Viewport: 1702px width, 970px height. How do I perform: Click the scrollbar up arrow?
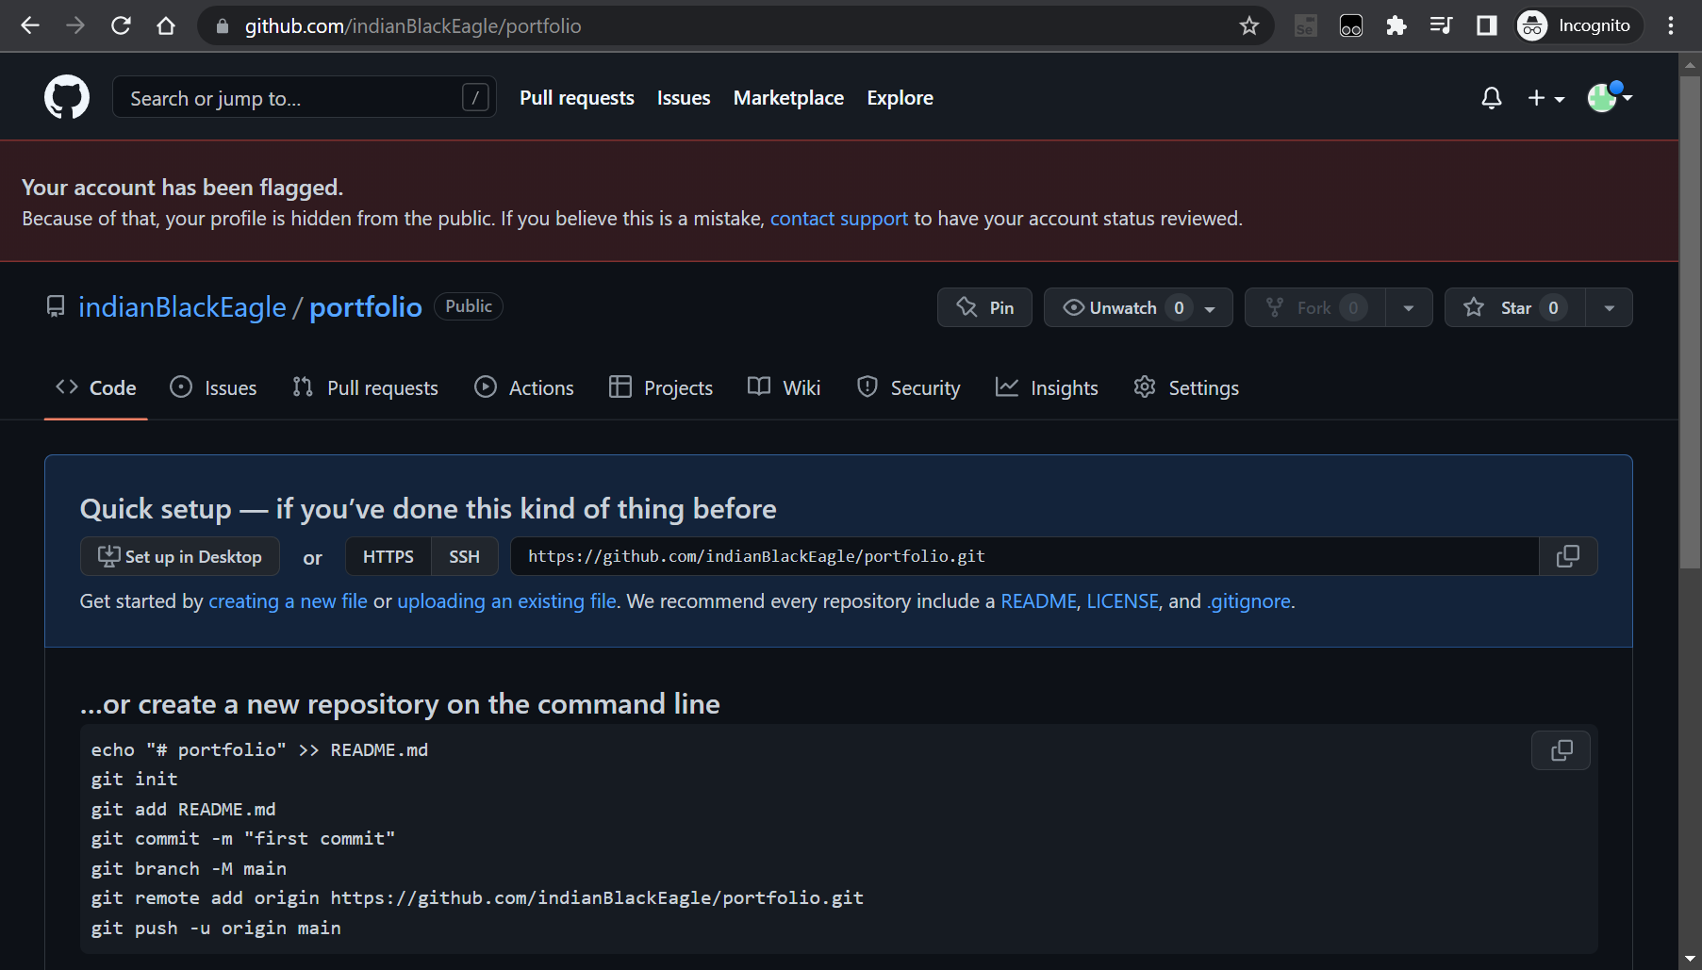[x=1691, y=65]
